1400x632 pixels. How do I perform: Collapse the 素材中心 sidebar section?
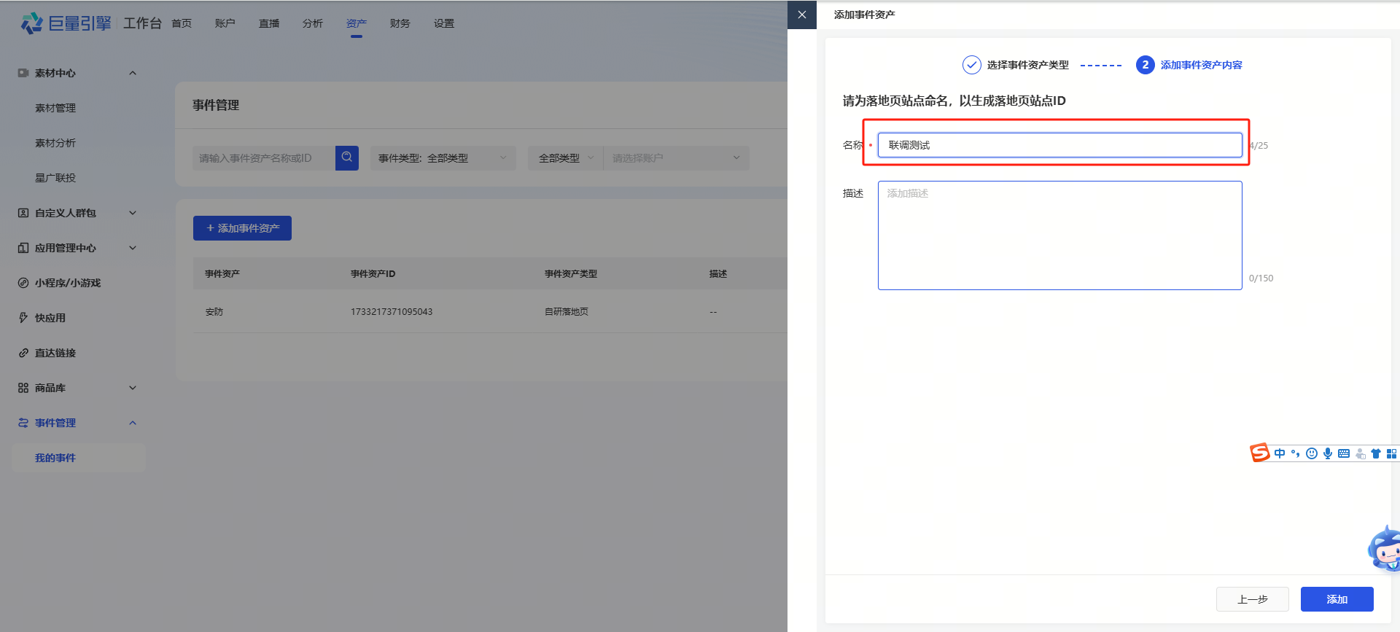(x=133, y=73)
